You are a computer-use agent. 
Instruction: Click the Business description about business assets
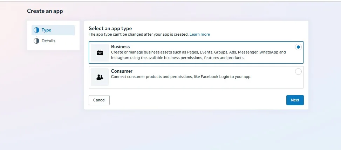pos(198,55)
